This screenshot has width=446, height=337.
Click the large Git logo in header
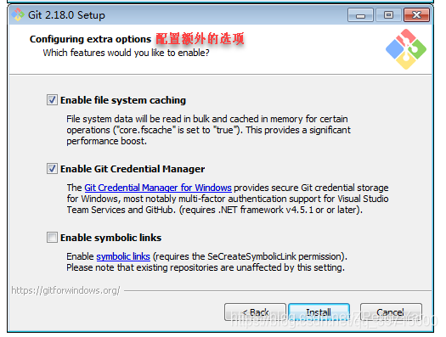406,49
